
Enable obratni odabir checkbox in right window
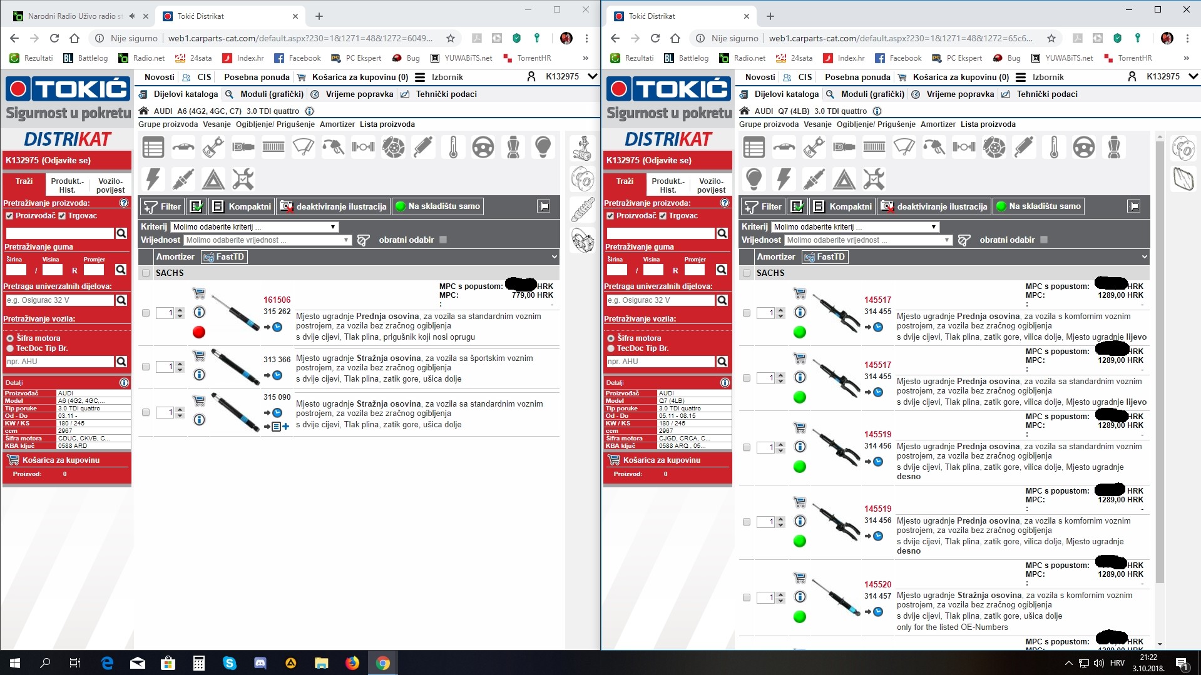point(1044,240)
